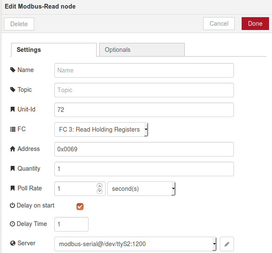Focus the Unit-Id input field
Image resolution: width=272 pixels, height=253 pixels.
tap(144, 110)
